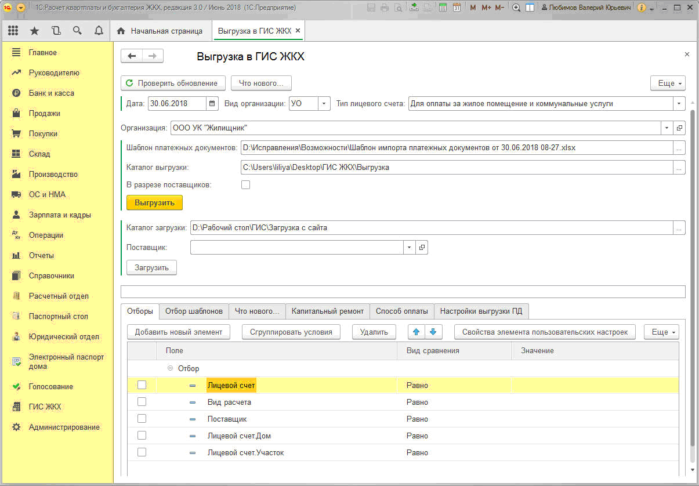This screenshot has height=486, width=699.
Task: Open the sections menu grid icon
Action: 13,31
